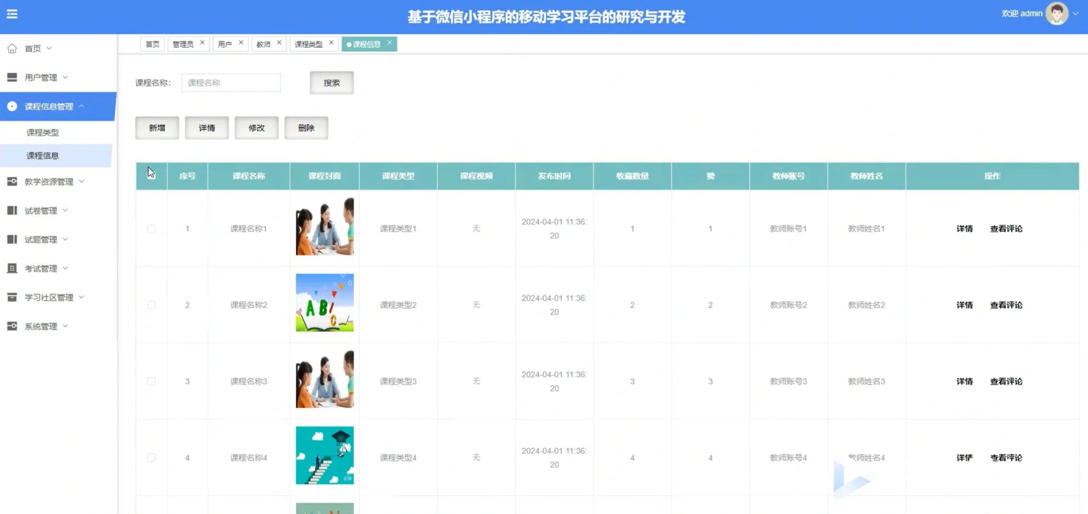This screenshot has width=1088, height=514.
Task: Click the 系统管理 sidebar icon
Action: point(12,326)
